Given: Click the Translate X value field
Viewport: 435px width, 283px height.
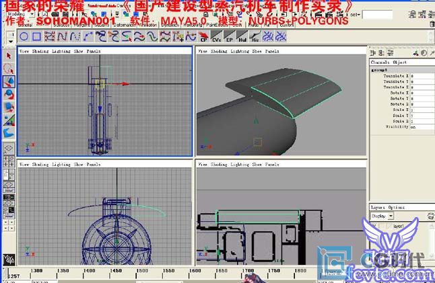Looking at the screenshot, I should (422, 76).
